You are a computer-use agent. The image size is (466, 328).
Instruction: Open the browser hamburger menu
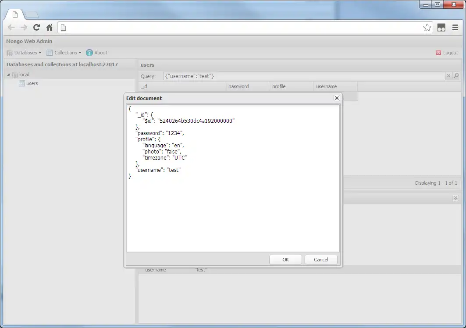pyautogui.click(x=455, y=27)
